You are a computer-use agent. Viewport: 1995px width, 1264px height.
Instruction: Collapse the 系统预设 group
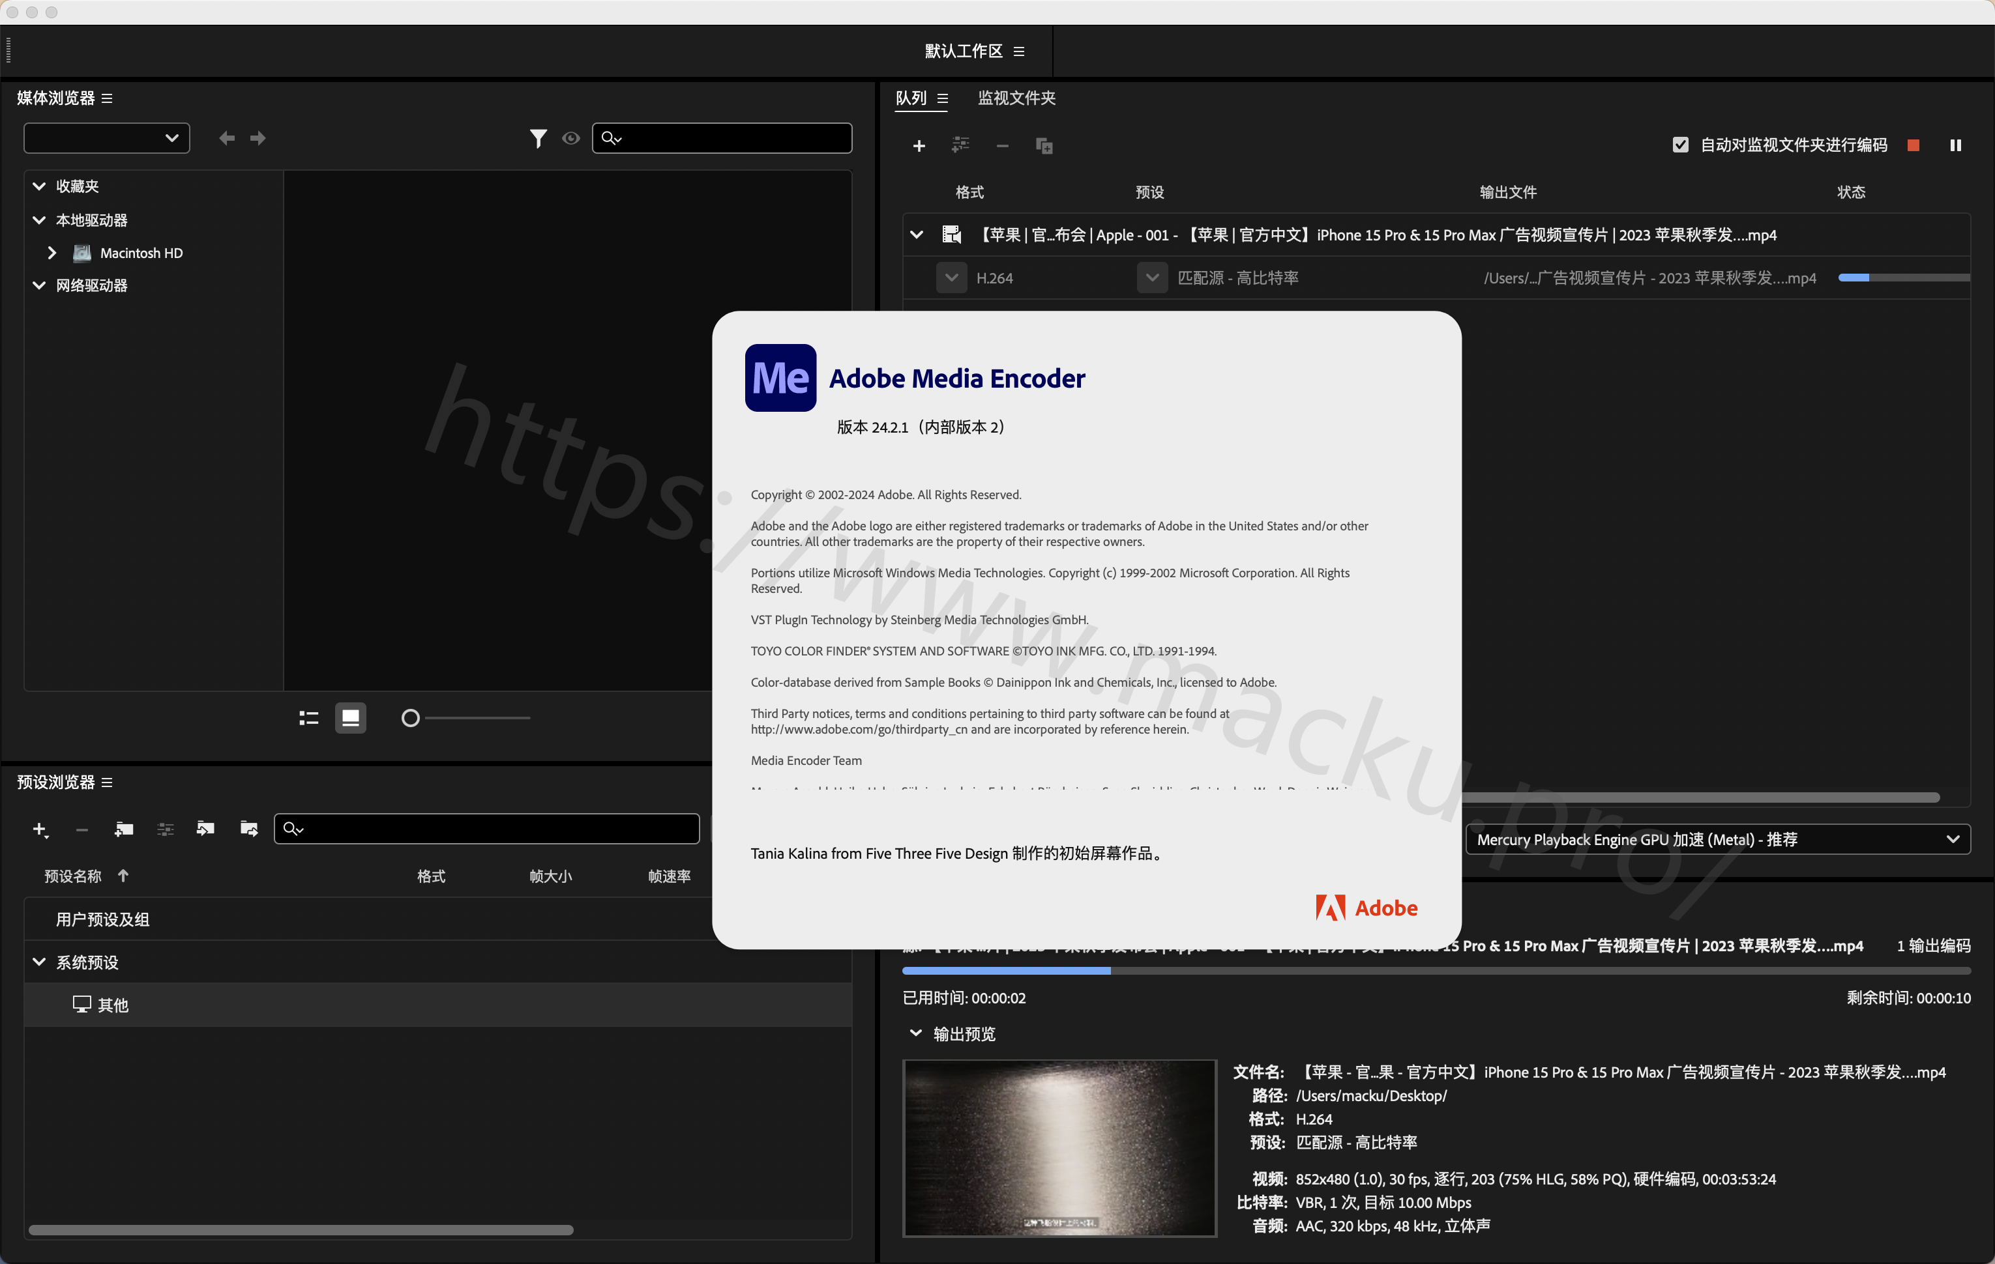pyautogui.click(x=39, y=962)
